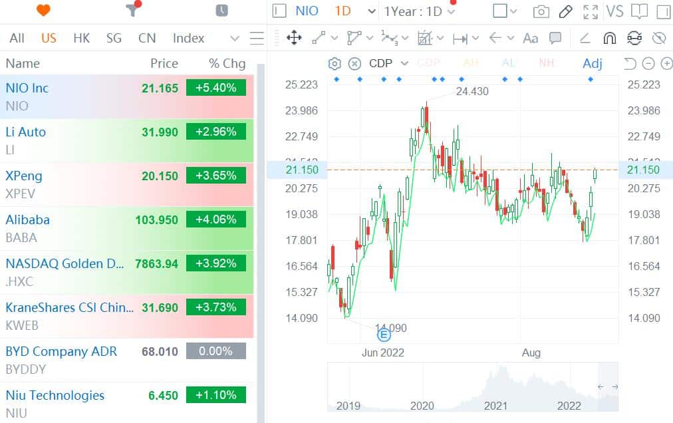The width and height of the screenshot is (673, 423).
Task: Expand more market tabs chevron
Action: tap(234, 39)
